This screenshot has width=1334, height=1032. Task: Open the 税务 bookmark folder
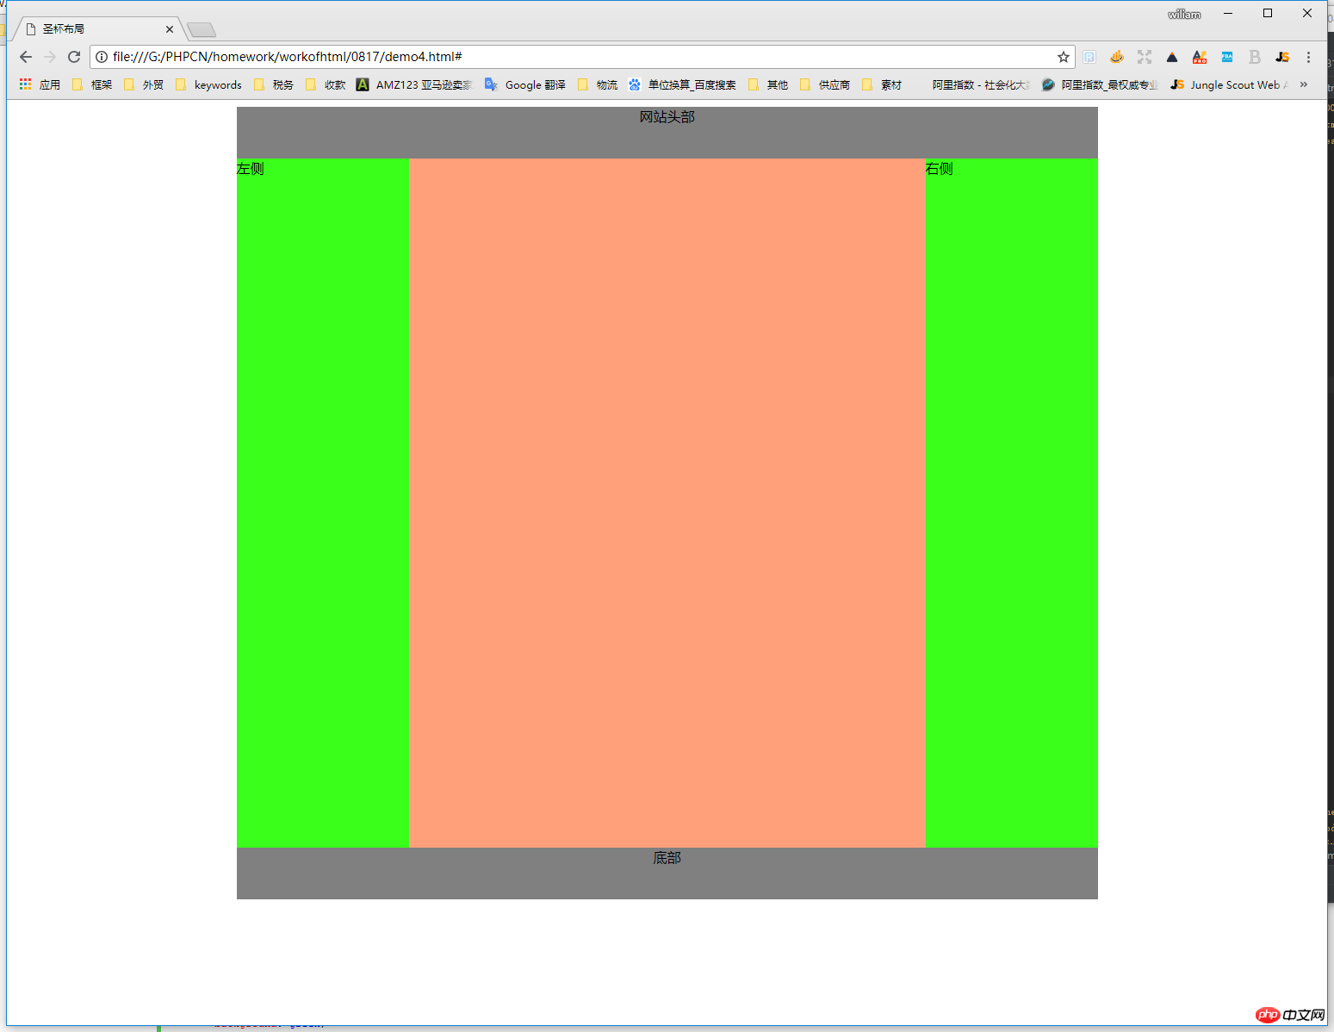click(x=274, y=84)
